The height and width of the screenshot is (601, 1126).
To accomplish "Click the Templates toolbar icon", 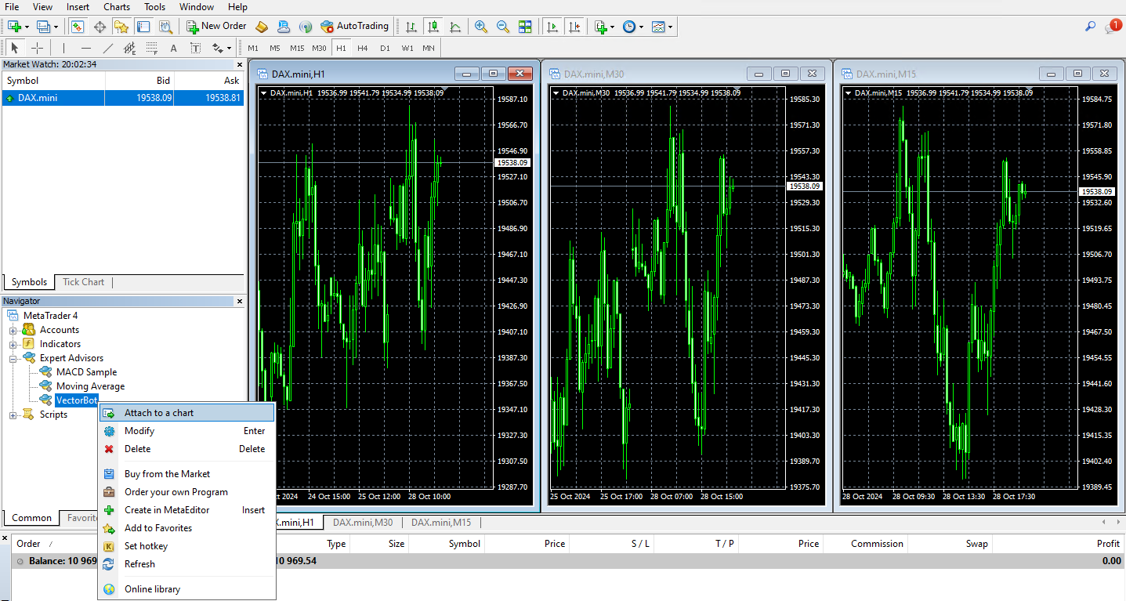I will (x=658, y=27).
